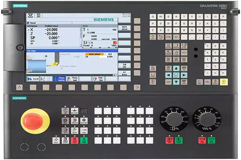Select JOG mode key

(65, 111)
